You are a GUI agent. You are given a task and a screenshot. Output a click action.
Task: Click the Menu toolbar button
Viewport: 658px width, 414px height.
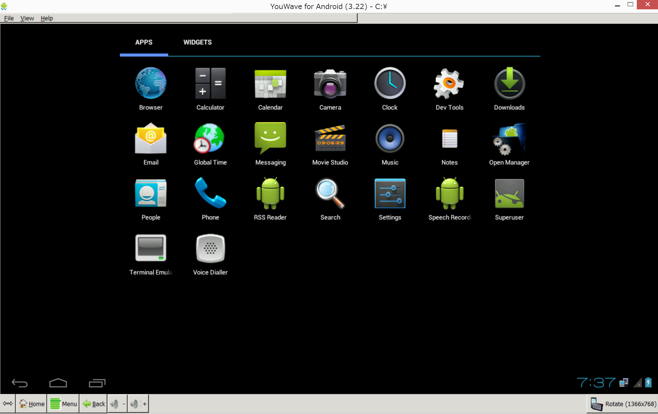point(63,404)
